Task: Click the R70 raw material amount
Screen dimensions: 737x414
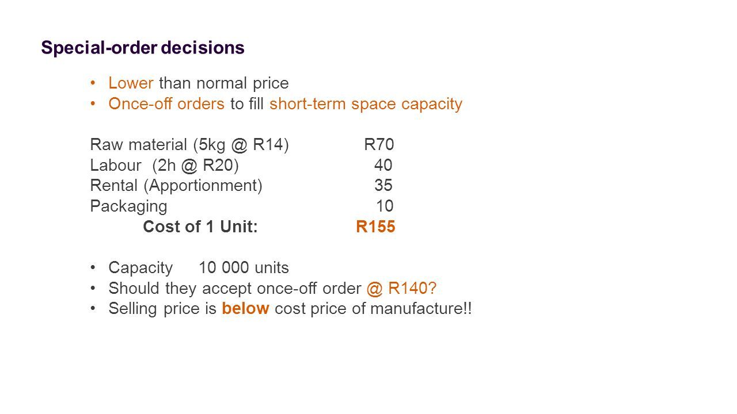Action: (x=379, y=145)
